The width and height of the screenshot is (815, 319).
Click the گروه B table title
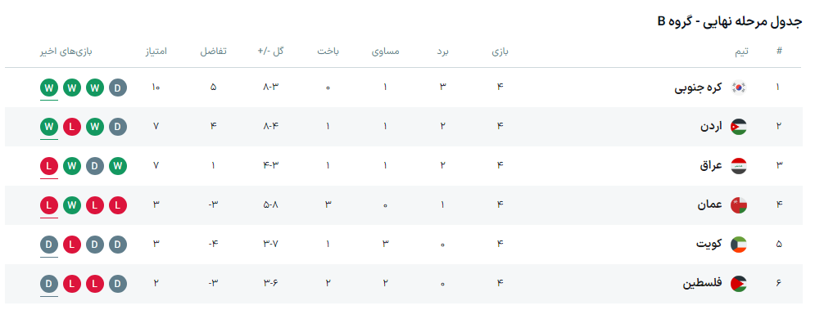(730, 21)
